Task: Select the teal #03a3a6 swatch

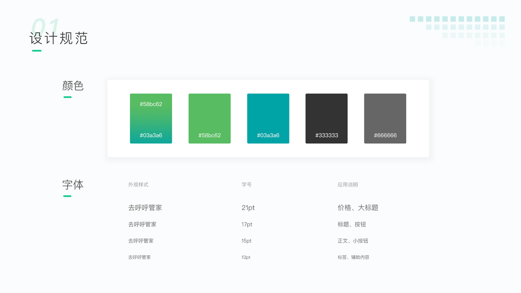Action: pos(268,119)
